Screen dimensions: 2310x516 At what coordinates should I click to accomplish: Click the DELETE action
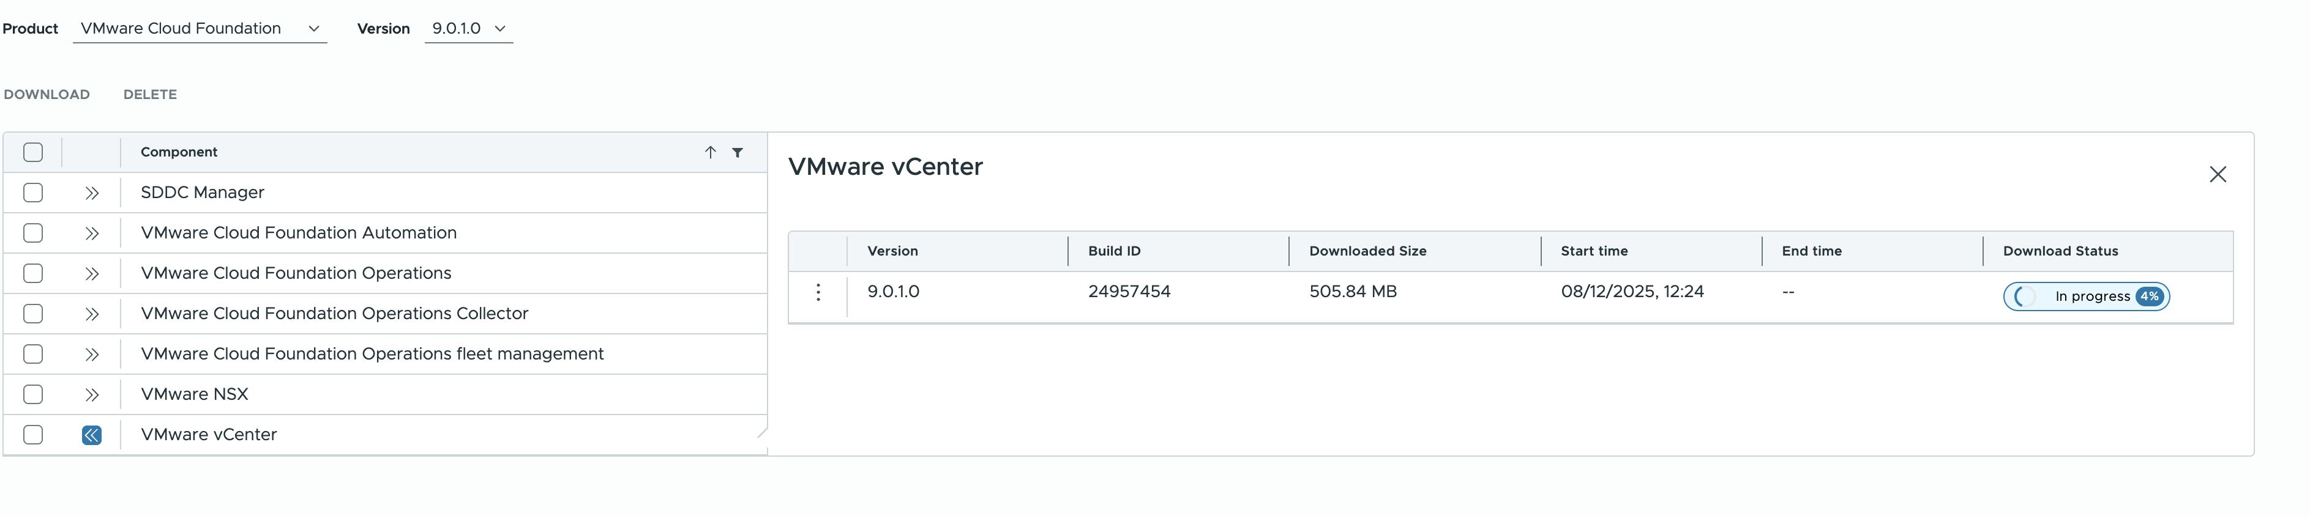point(150,95)
